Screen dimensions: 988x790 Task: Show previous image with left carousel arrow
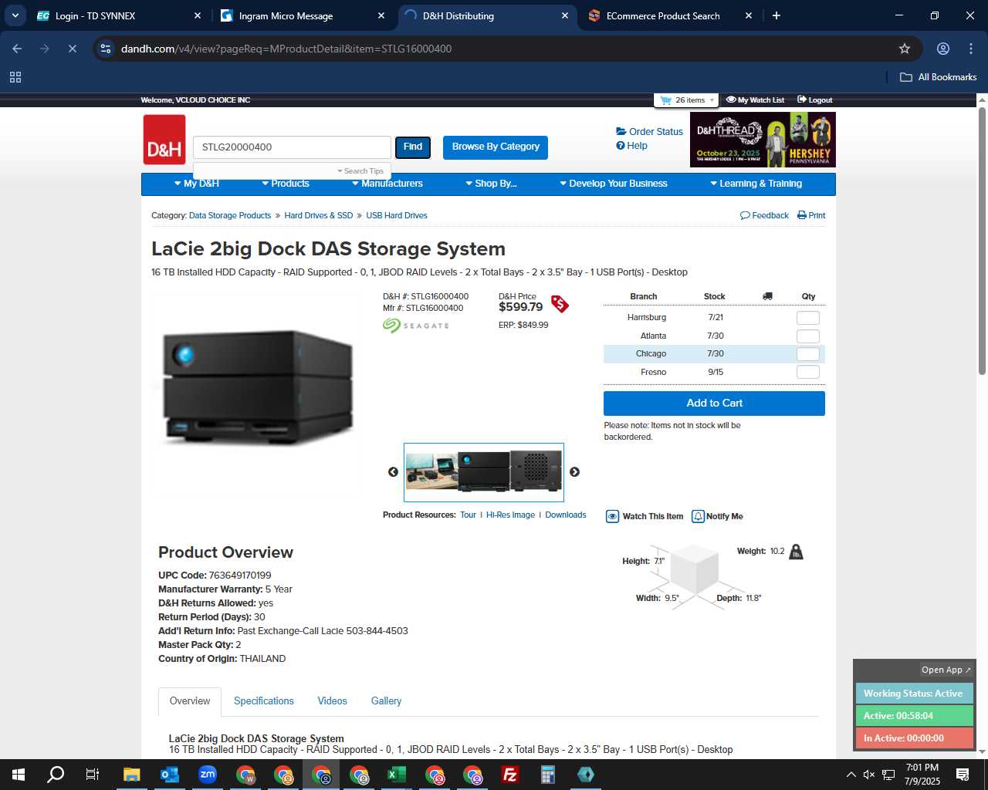coord(393,472)
